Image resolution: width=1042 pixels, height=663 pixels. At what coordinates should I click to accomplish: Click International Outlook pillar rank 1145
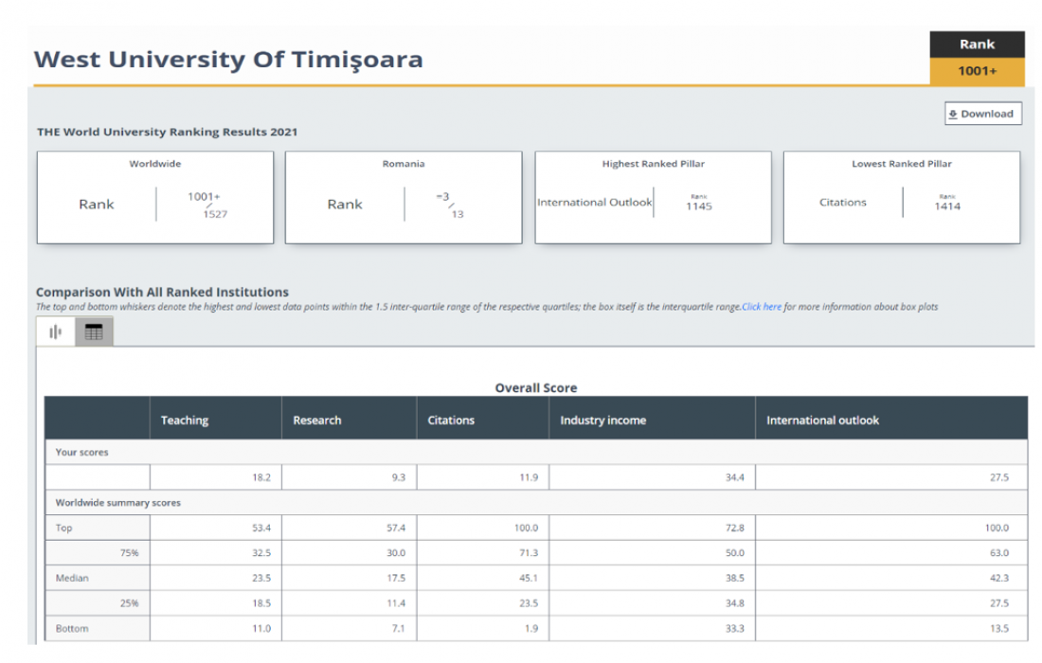click(x=698, y=206)
